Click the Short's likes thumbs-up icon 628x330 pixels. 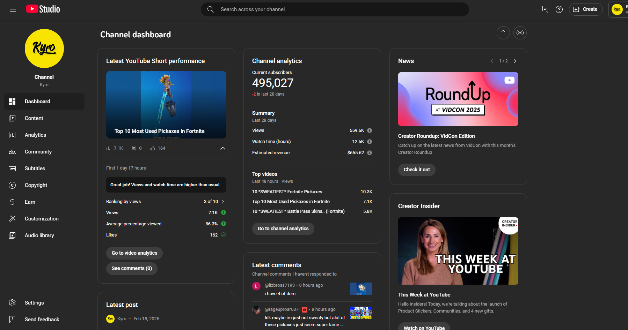153,148
